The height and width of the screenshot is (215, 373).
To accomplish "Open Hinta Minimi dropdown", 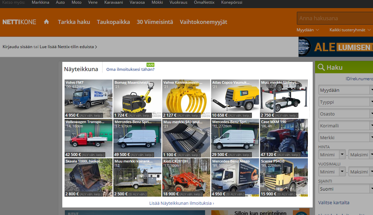I will pos(332,155).
